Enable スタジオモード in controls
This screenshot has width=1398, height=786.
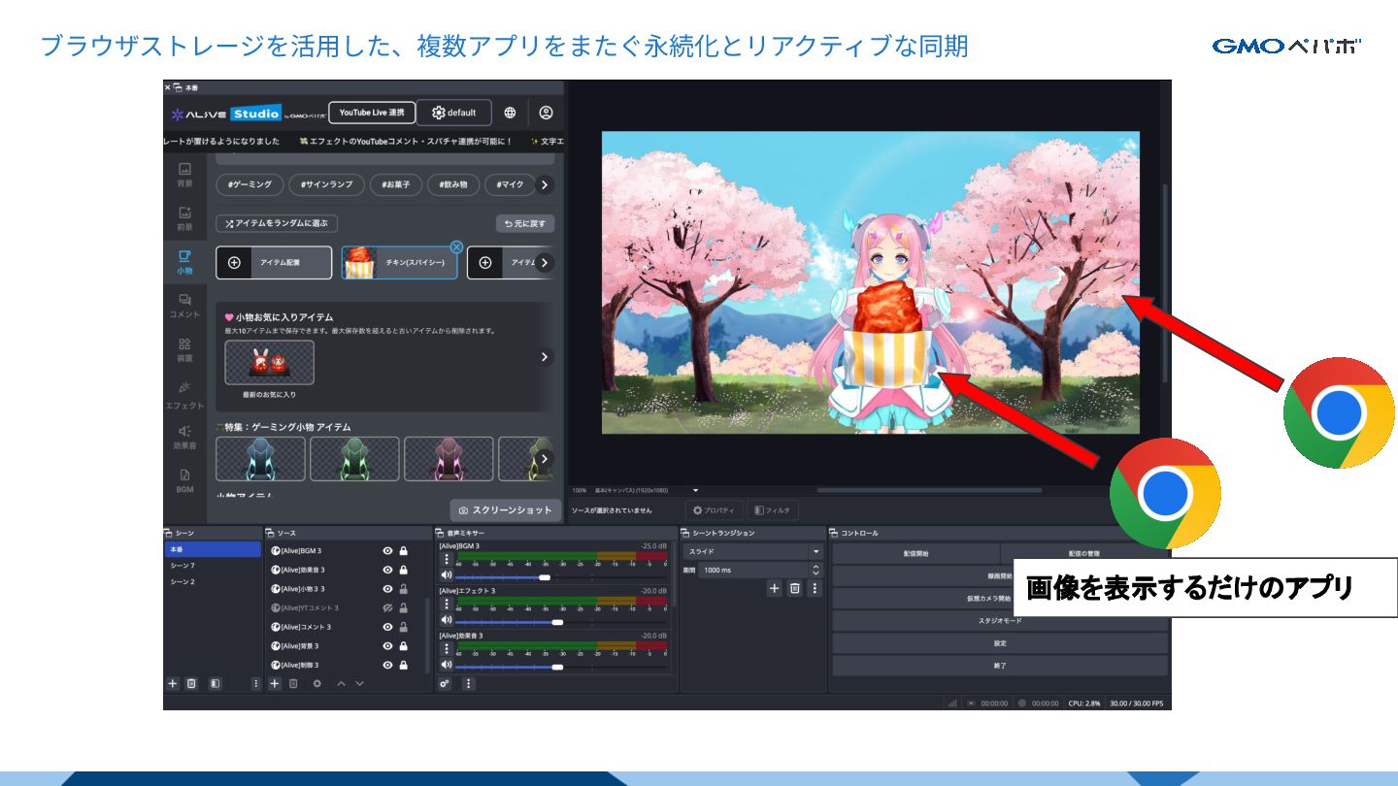(1000, 621)
